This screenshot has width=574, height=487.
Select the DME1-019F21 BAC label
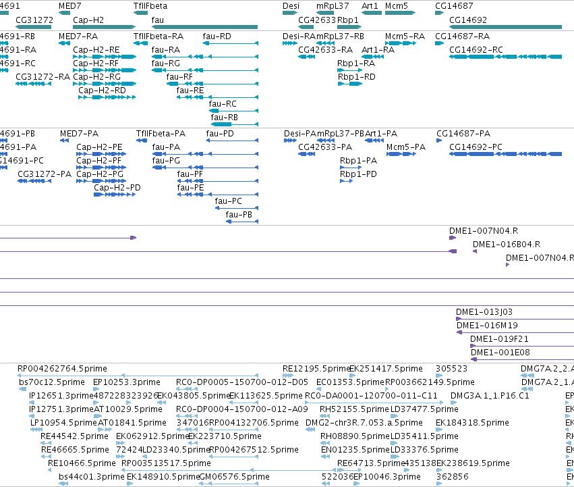(x=499, y=339)
